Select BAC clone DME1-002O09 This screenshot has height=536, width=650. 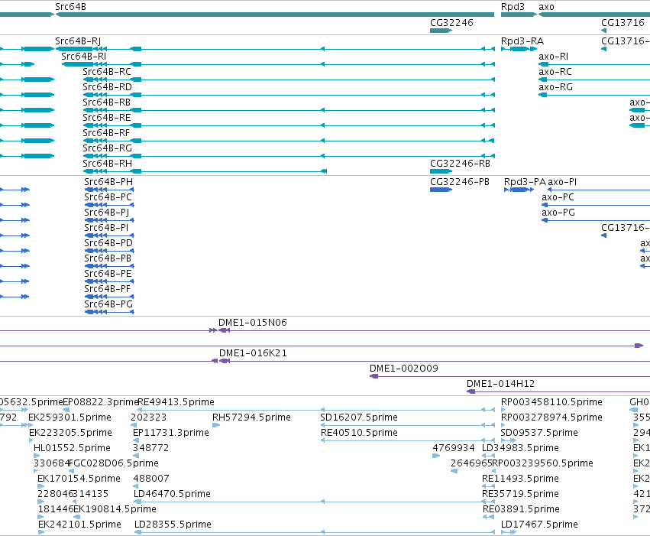point(510,376)
